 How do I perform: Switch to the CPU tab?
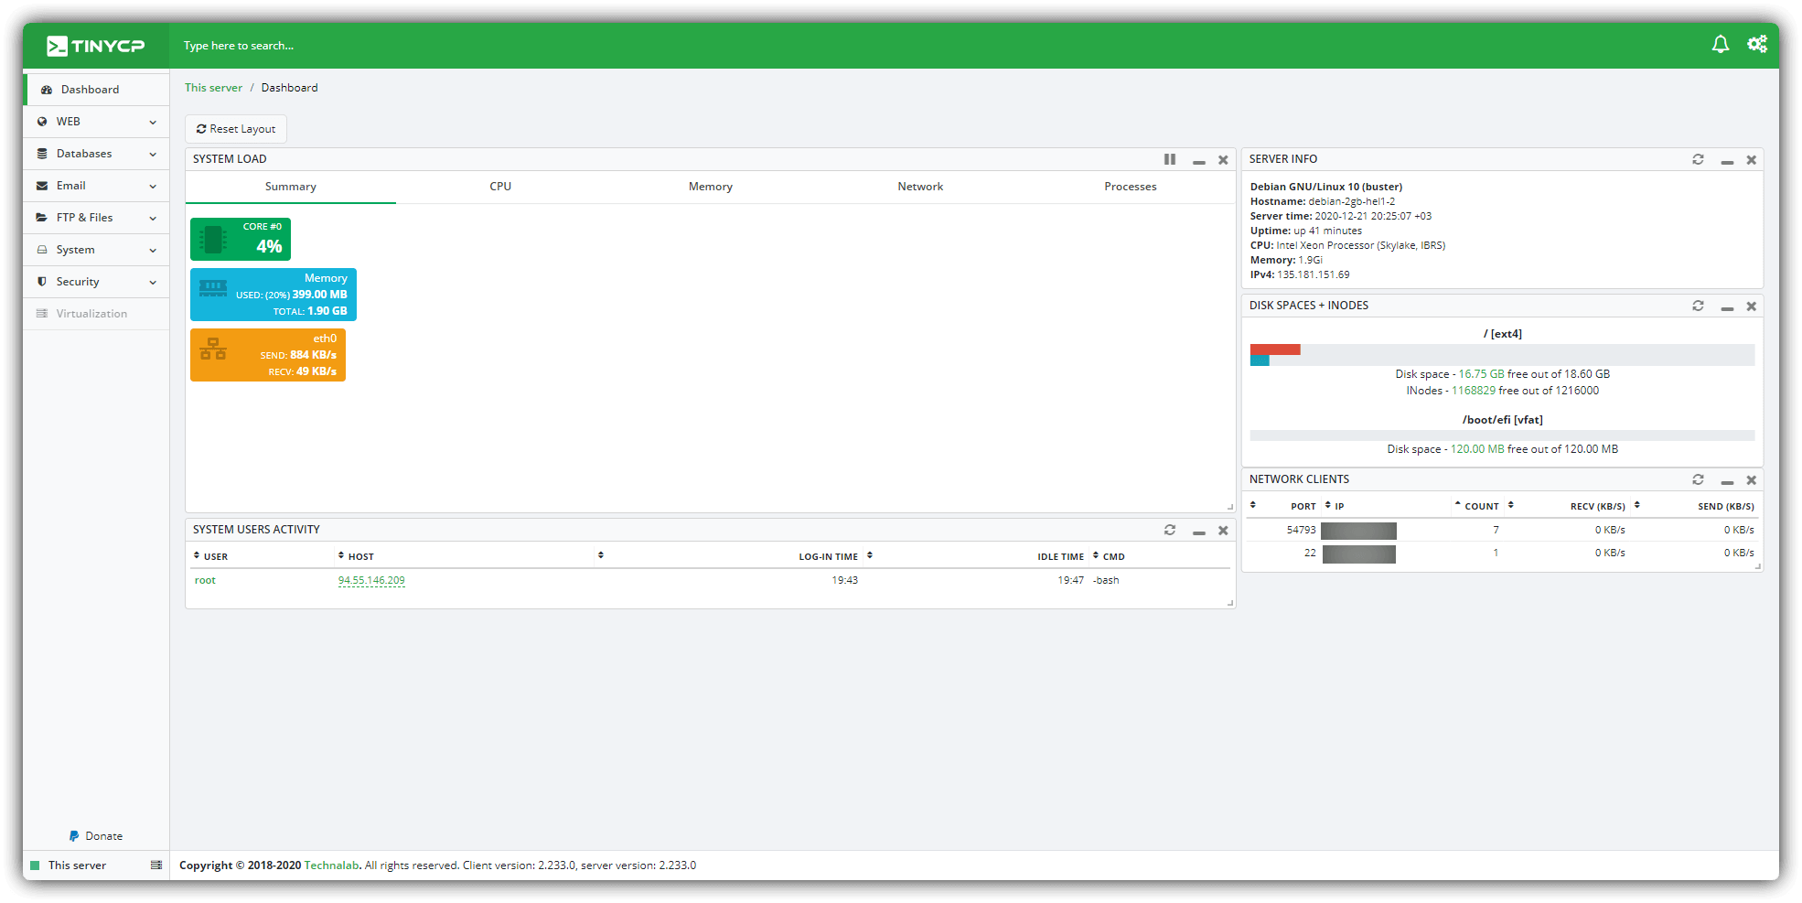(500, 187)
